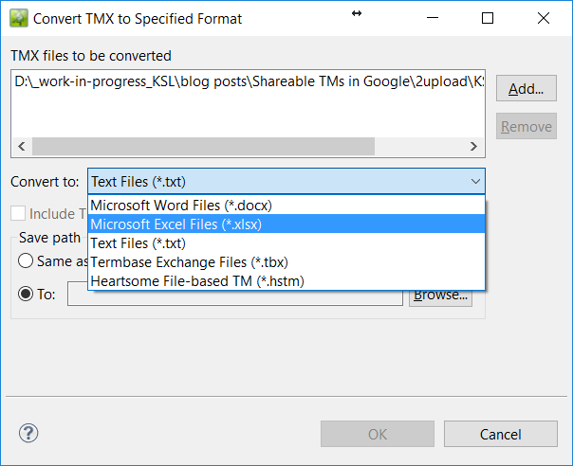This screenshot has width=573, height=466.
Task: Select Heartsome File-based TM (*.hstm) entry
Action: coord(286,281)
